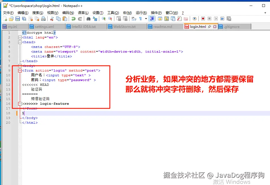This screenshot has height=185, width=270.
Task: Create a new file with the toolbar New icon
Action: tap(5, 19)
